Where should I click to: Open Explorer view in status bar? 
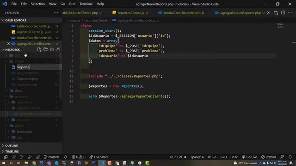click(x=6, y=157)
